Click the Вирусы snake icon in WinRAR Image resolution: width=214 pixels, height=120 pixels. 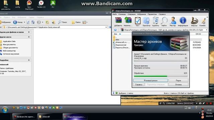pyautogui.click(x=194, y=22)
